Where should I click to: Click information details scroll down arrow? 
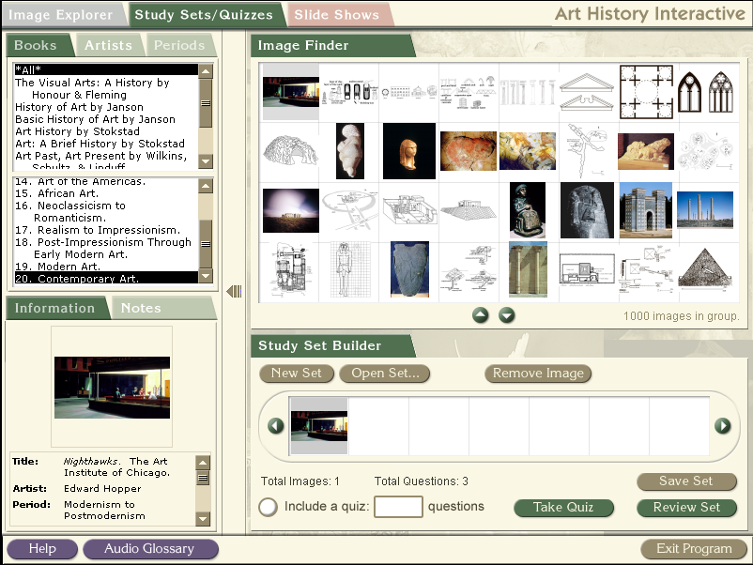203,518
